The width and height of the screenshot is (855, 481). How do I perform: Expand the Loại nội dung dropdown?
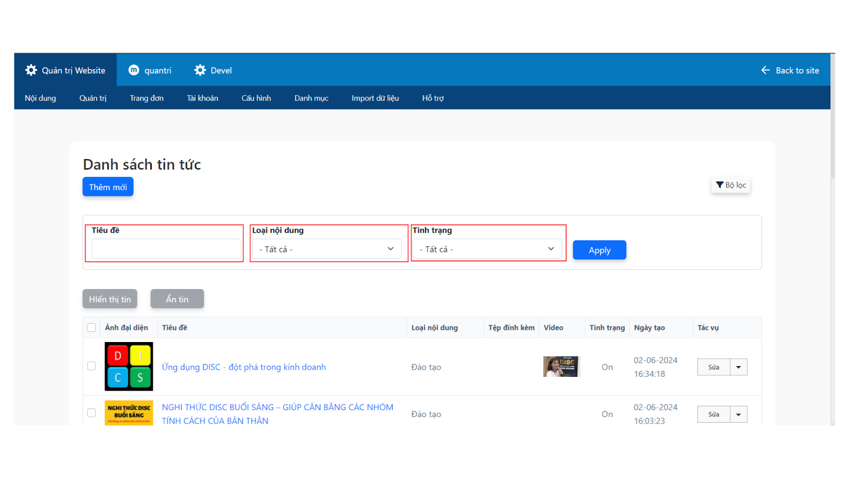pos(327,249)
